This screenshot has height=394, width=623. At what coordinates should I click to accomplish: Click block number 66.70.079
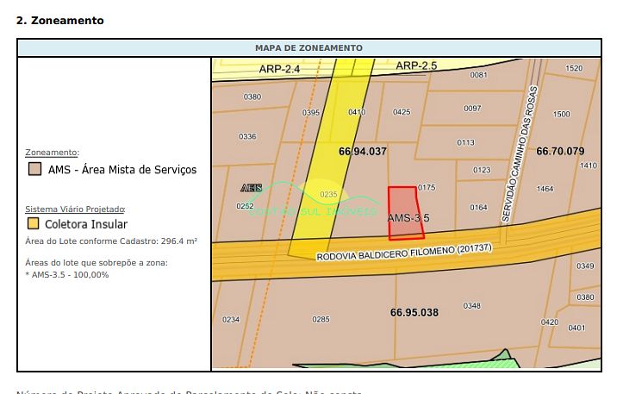[x=560, y=151]
